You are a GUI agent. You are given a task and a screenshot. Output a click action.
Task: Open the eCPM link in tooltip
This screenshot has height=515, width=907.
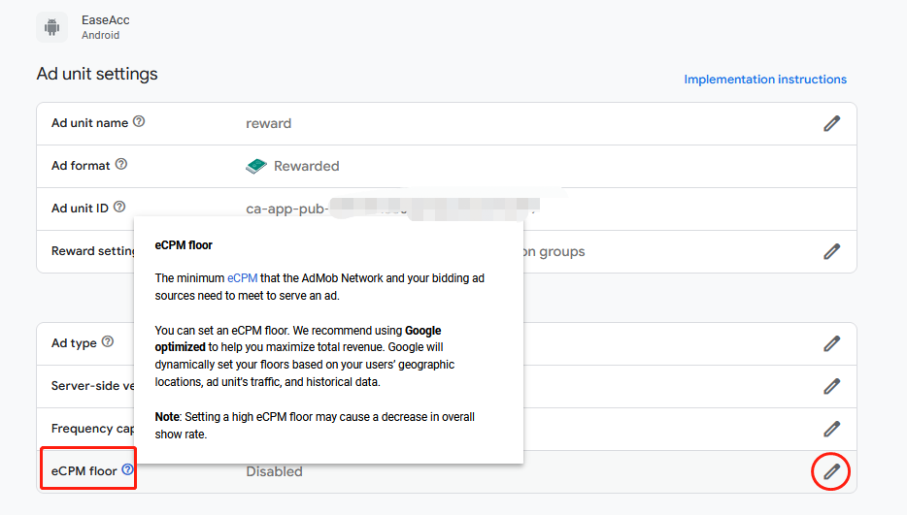242,278
